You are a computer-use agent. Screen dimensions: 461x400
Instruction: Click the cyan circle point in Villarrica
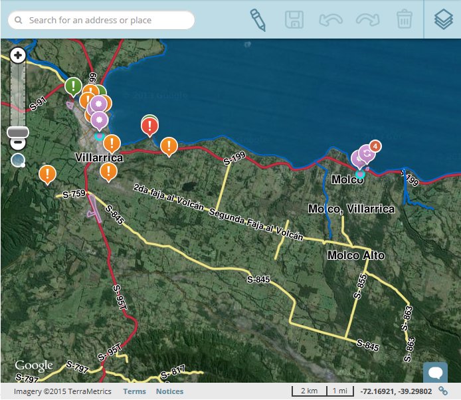100,136
